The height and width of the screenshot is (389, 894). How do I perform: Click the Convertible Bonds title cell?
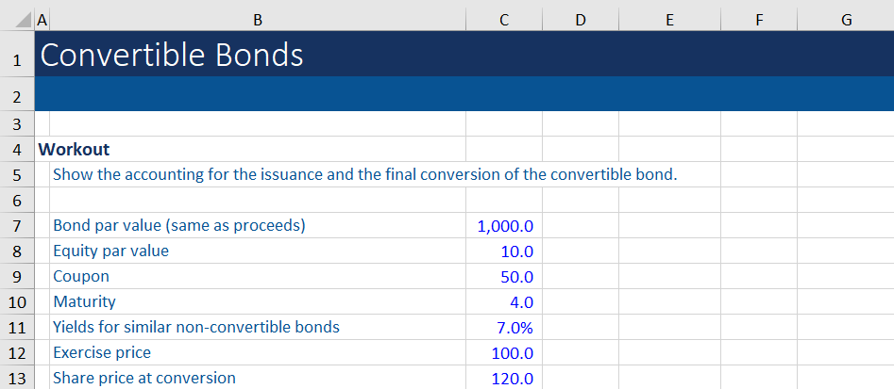[172, 56]
